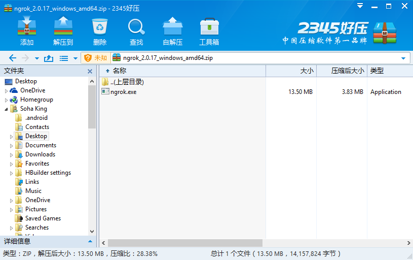This screenshot has width=413, height=260.
Task: Expand the Documents folder
Action: pos(11,146)
